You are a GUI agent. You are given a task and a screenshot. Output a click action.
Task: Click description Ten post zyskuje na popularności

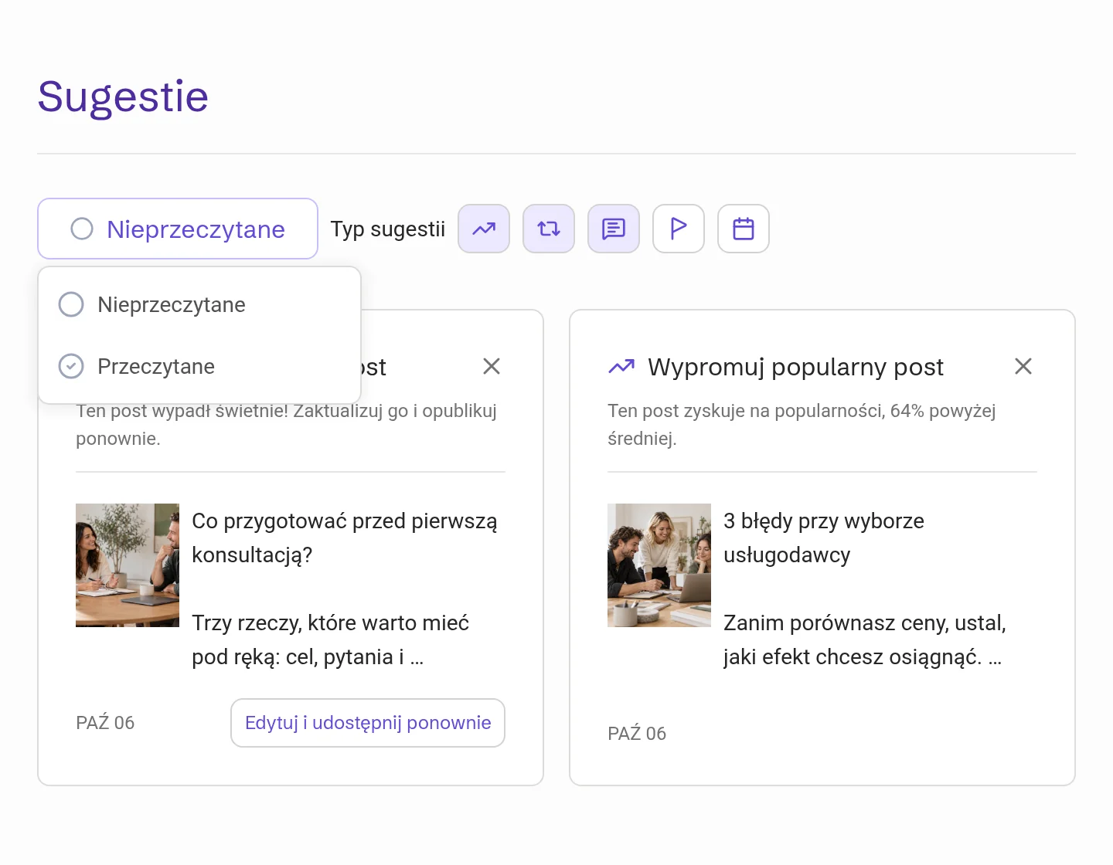pos(802,425)
